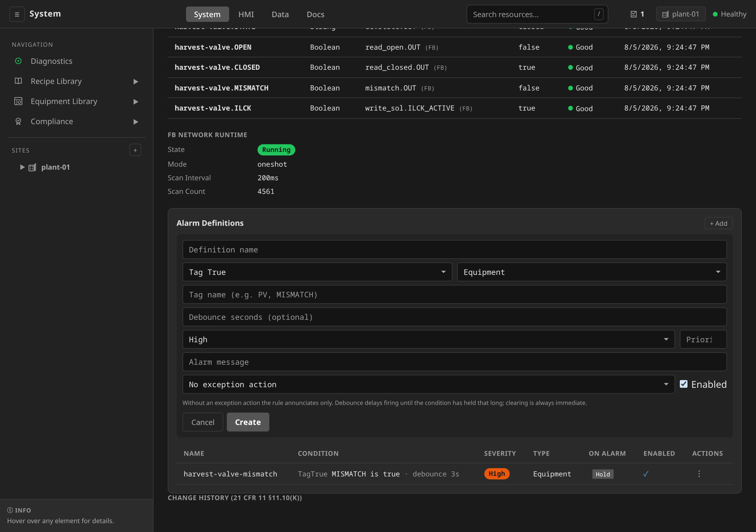This screenshot has height=532, width=756.
Task: Switch to the Data tab
Action: 280,14
